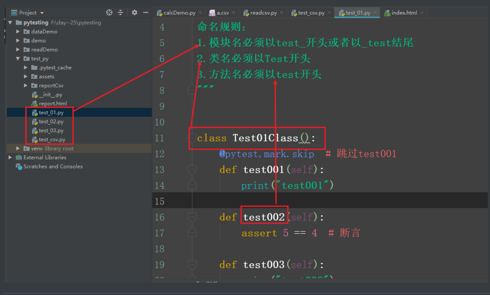Expand the .pytest_cache folder
490x295 pixels.
(x=25, y=68)
